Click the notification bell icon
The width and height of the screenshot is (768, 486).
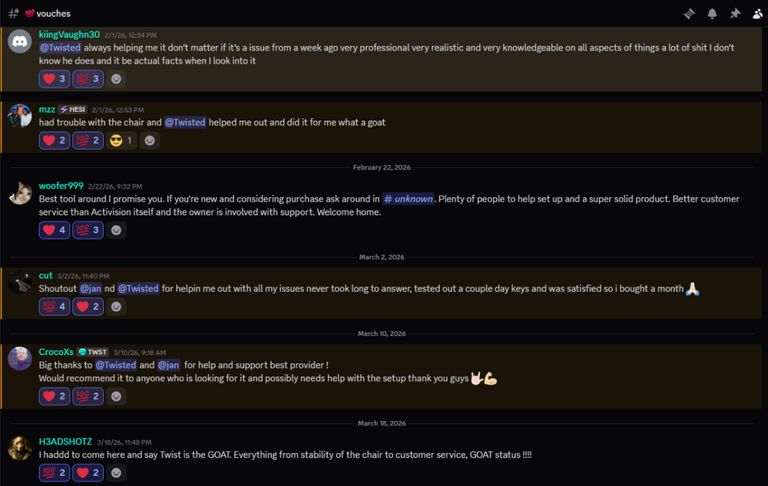(x=713, y=14)
